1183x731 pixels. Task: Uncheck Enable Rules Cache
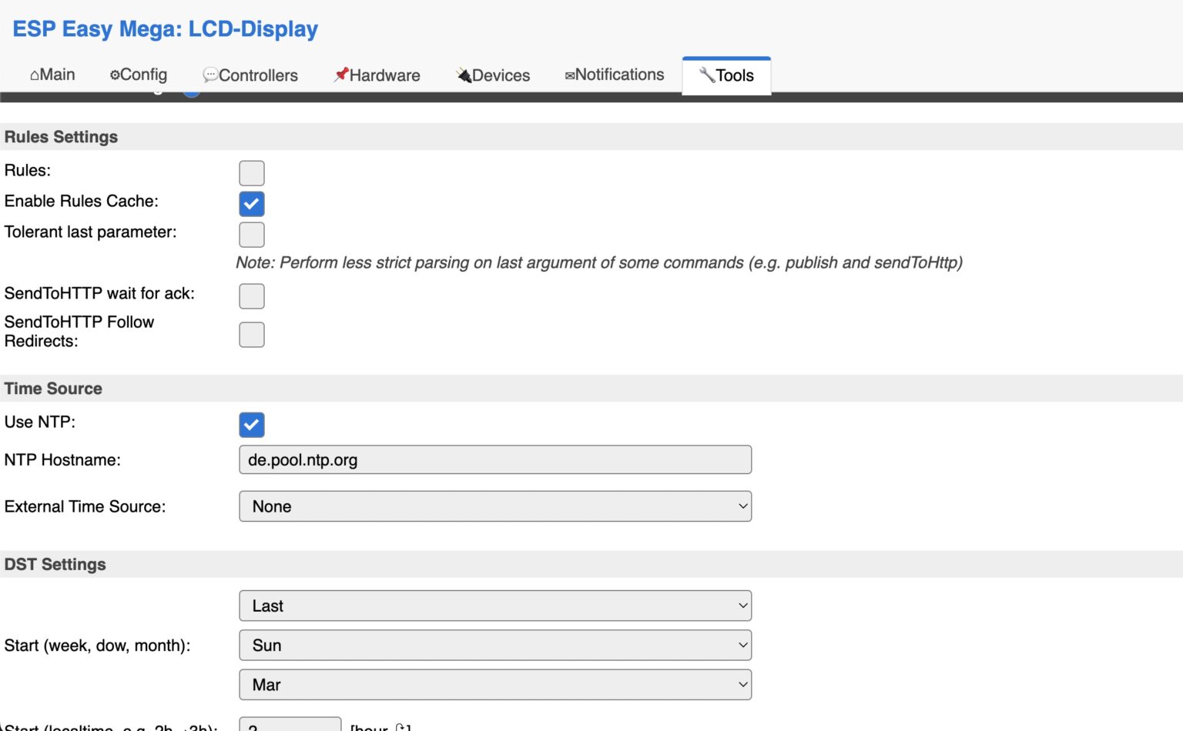[252, 204]
